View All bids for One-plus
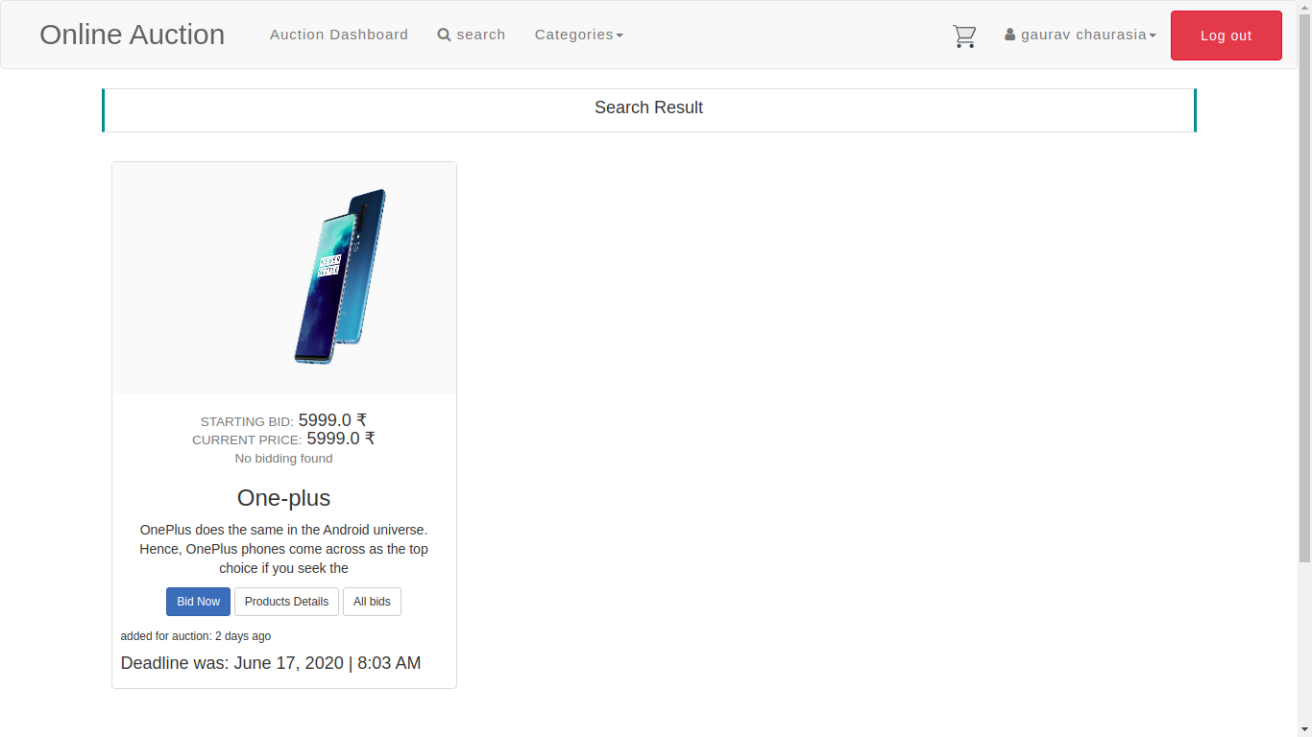This screenshot has height=737, width=1312. 372,602
